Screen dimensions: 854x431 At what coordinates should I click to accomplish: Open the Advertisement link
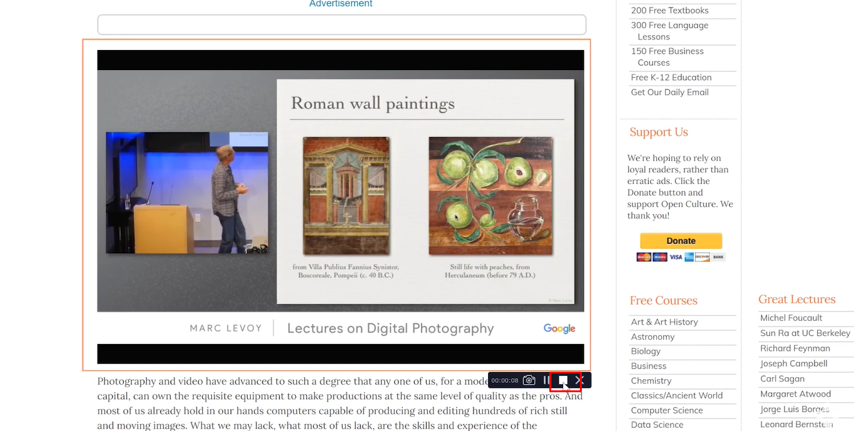point(340,4)
